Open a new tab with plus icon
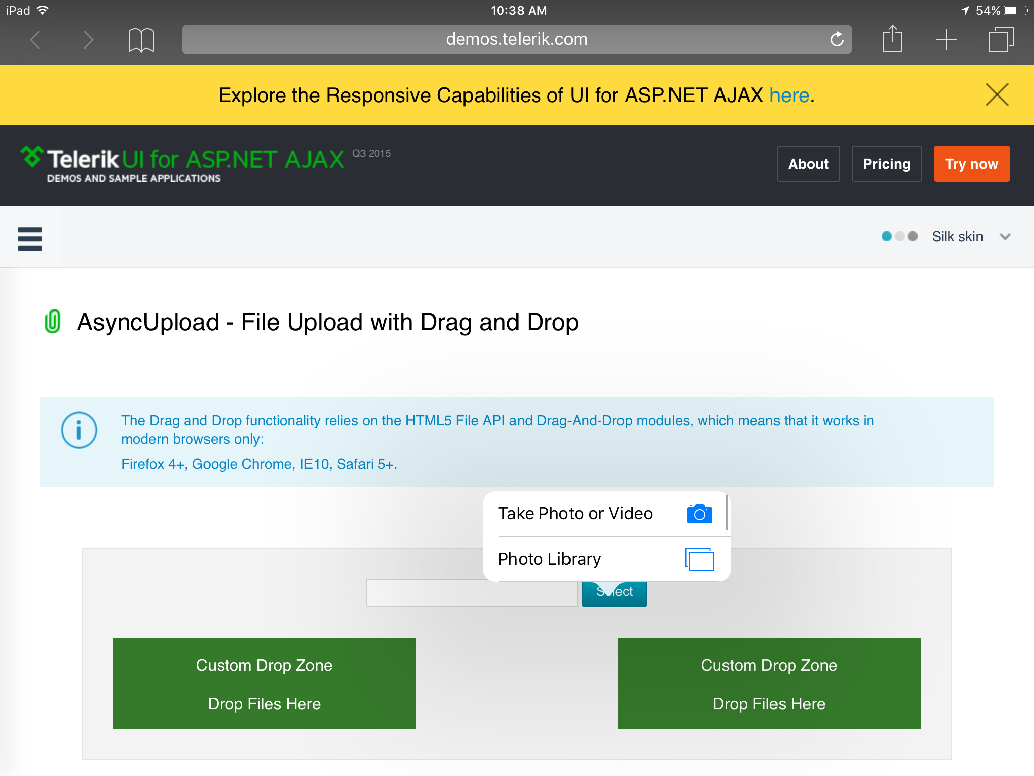This screenshot has height=776, width=1034. click(946, 39)
